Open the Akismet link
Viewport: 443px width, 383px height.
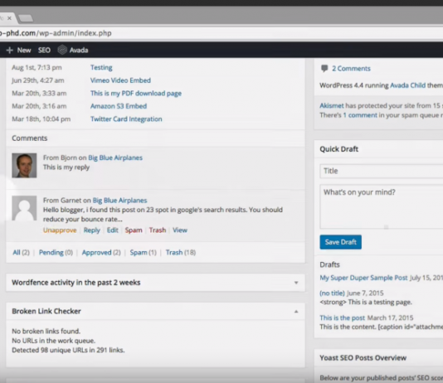[332, 106]
